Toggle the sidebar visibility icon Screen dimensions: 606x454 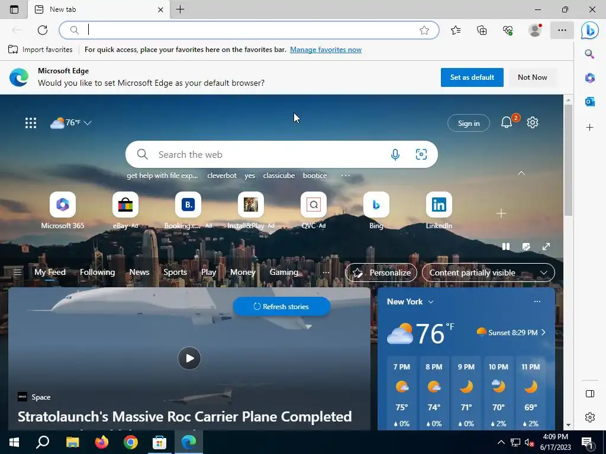[590, 394]
